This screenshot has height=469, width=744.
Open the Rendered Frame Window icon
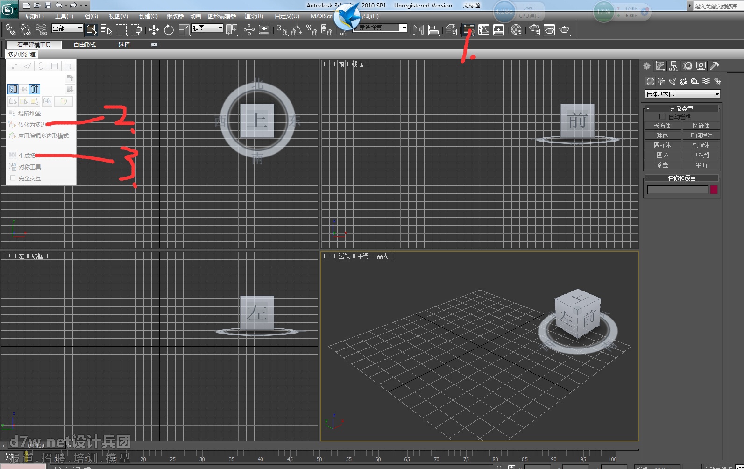click(549, 30)
